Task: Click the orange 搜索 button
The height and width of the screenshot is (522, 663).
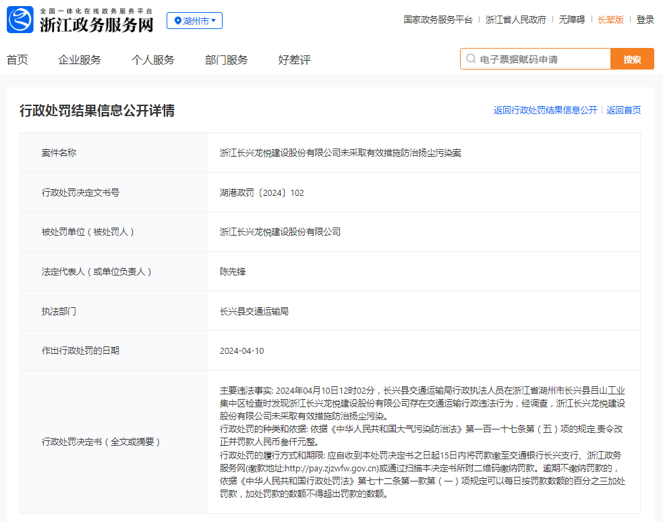Action: (x=632, y=59)
